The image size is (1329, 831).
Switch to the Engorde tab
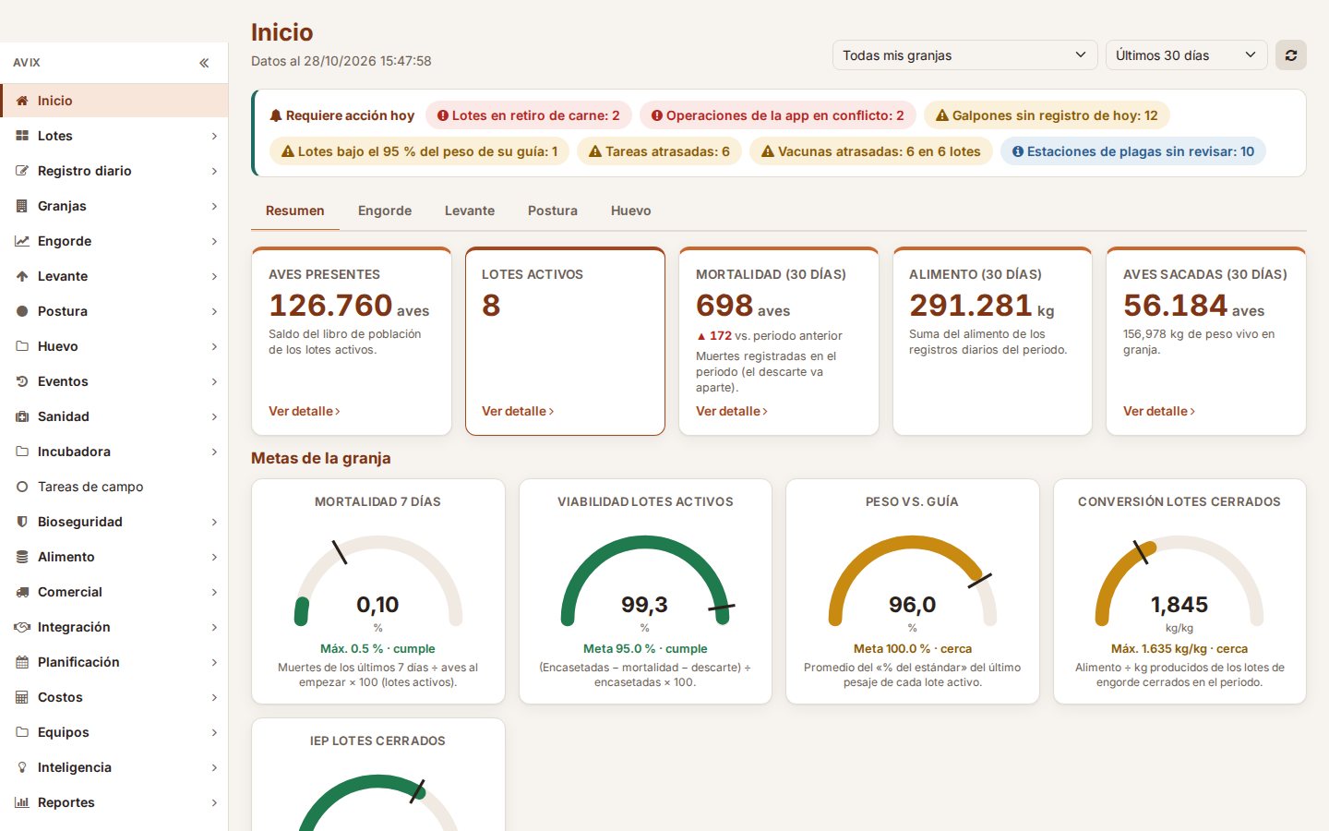(x=385, y=211)
